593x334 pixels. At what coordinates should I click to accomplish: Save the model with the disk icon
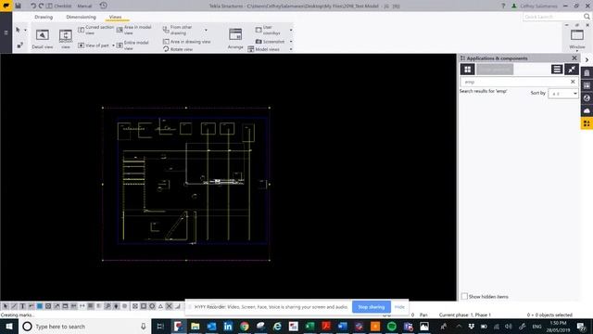coord(18,6)
